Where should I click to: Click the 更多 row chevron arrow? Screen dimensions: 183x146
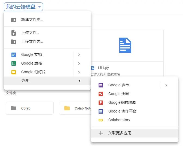click(x=79, y=81)
